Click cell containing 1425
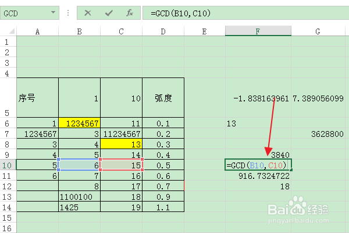The width and height of the screenshot is (349, 233). click(x=80, y=207)
